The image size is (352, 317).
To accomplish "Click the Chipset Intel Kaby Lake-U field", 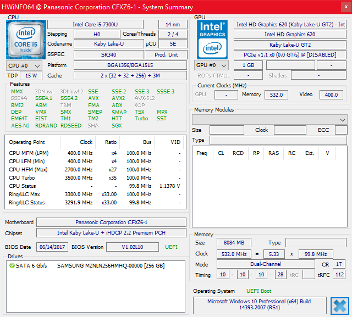I will (x=111, y=233).
